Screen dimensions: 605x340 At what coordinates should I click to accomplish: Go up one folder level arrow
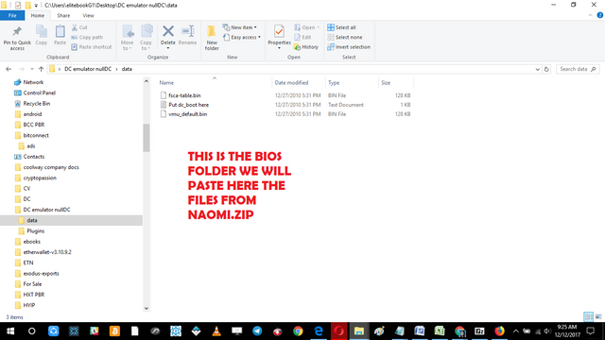(41, 69)
